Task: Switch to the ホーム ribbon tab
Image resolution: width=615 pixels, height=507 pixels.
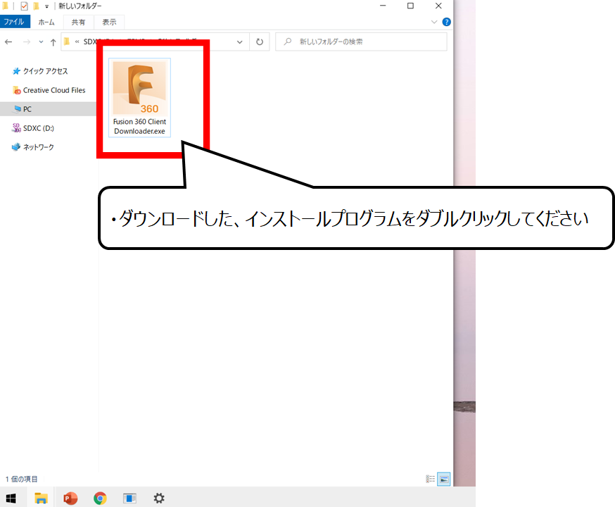Action: point(46,23)
